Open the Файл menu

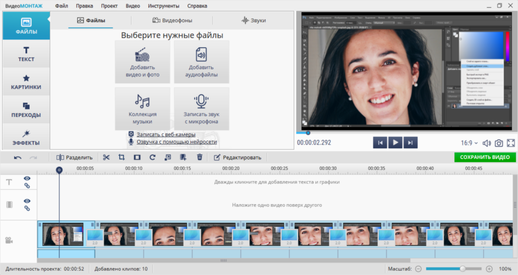61,6
